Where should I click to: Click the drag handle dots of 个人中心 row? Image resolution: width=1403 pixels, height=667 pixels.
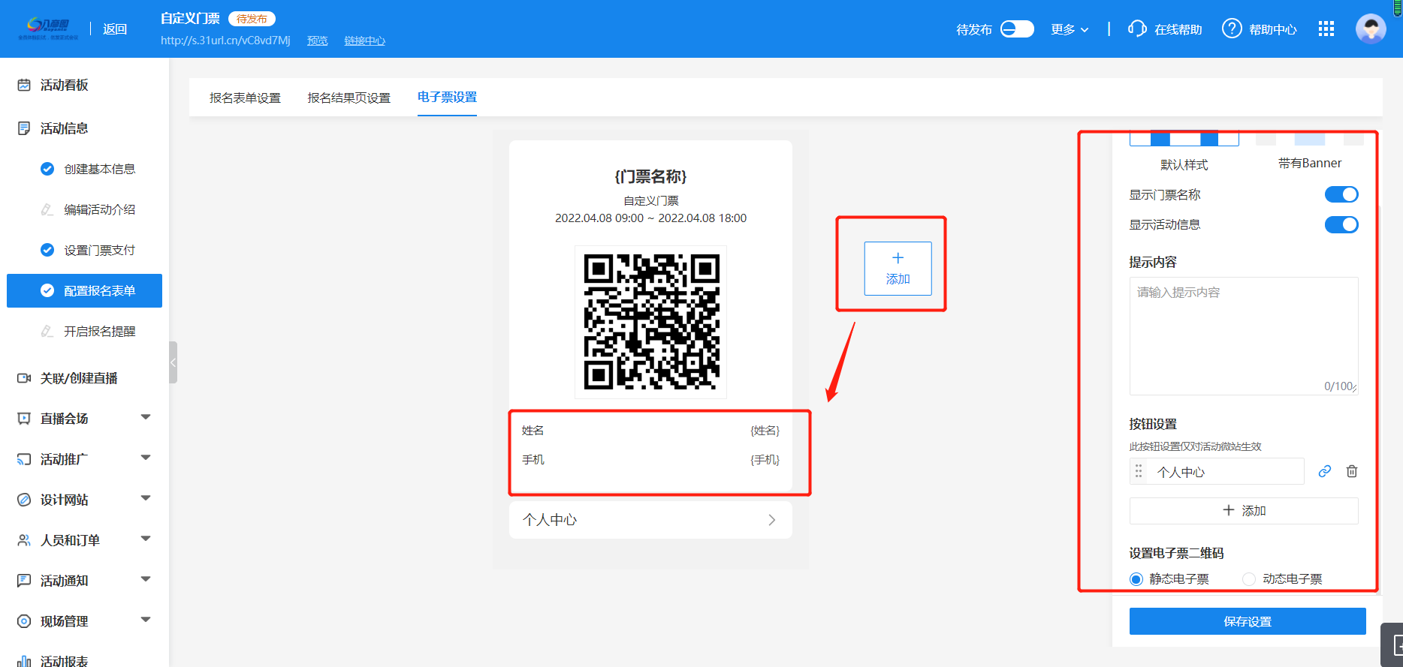(x=1139, y=471)
